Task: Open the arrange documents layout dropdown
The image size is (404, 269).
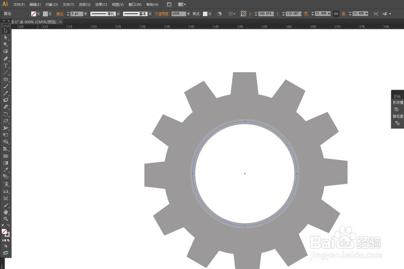Action: tap(182, 4)
